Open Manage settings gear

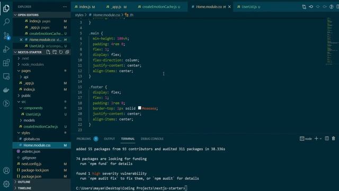(x=6, y=184)
